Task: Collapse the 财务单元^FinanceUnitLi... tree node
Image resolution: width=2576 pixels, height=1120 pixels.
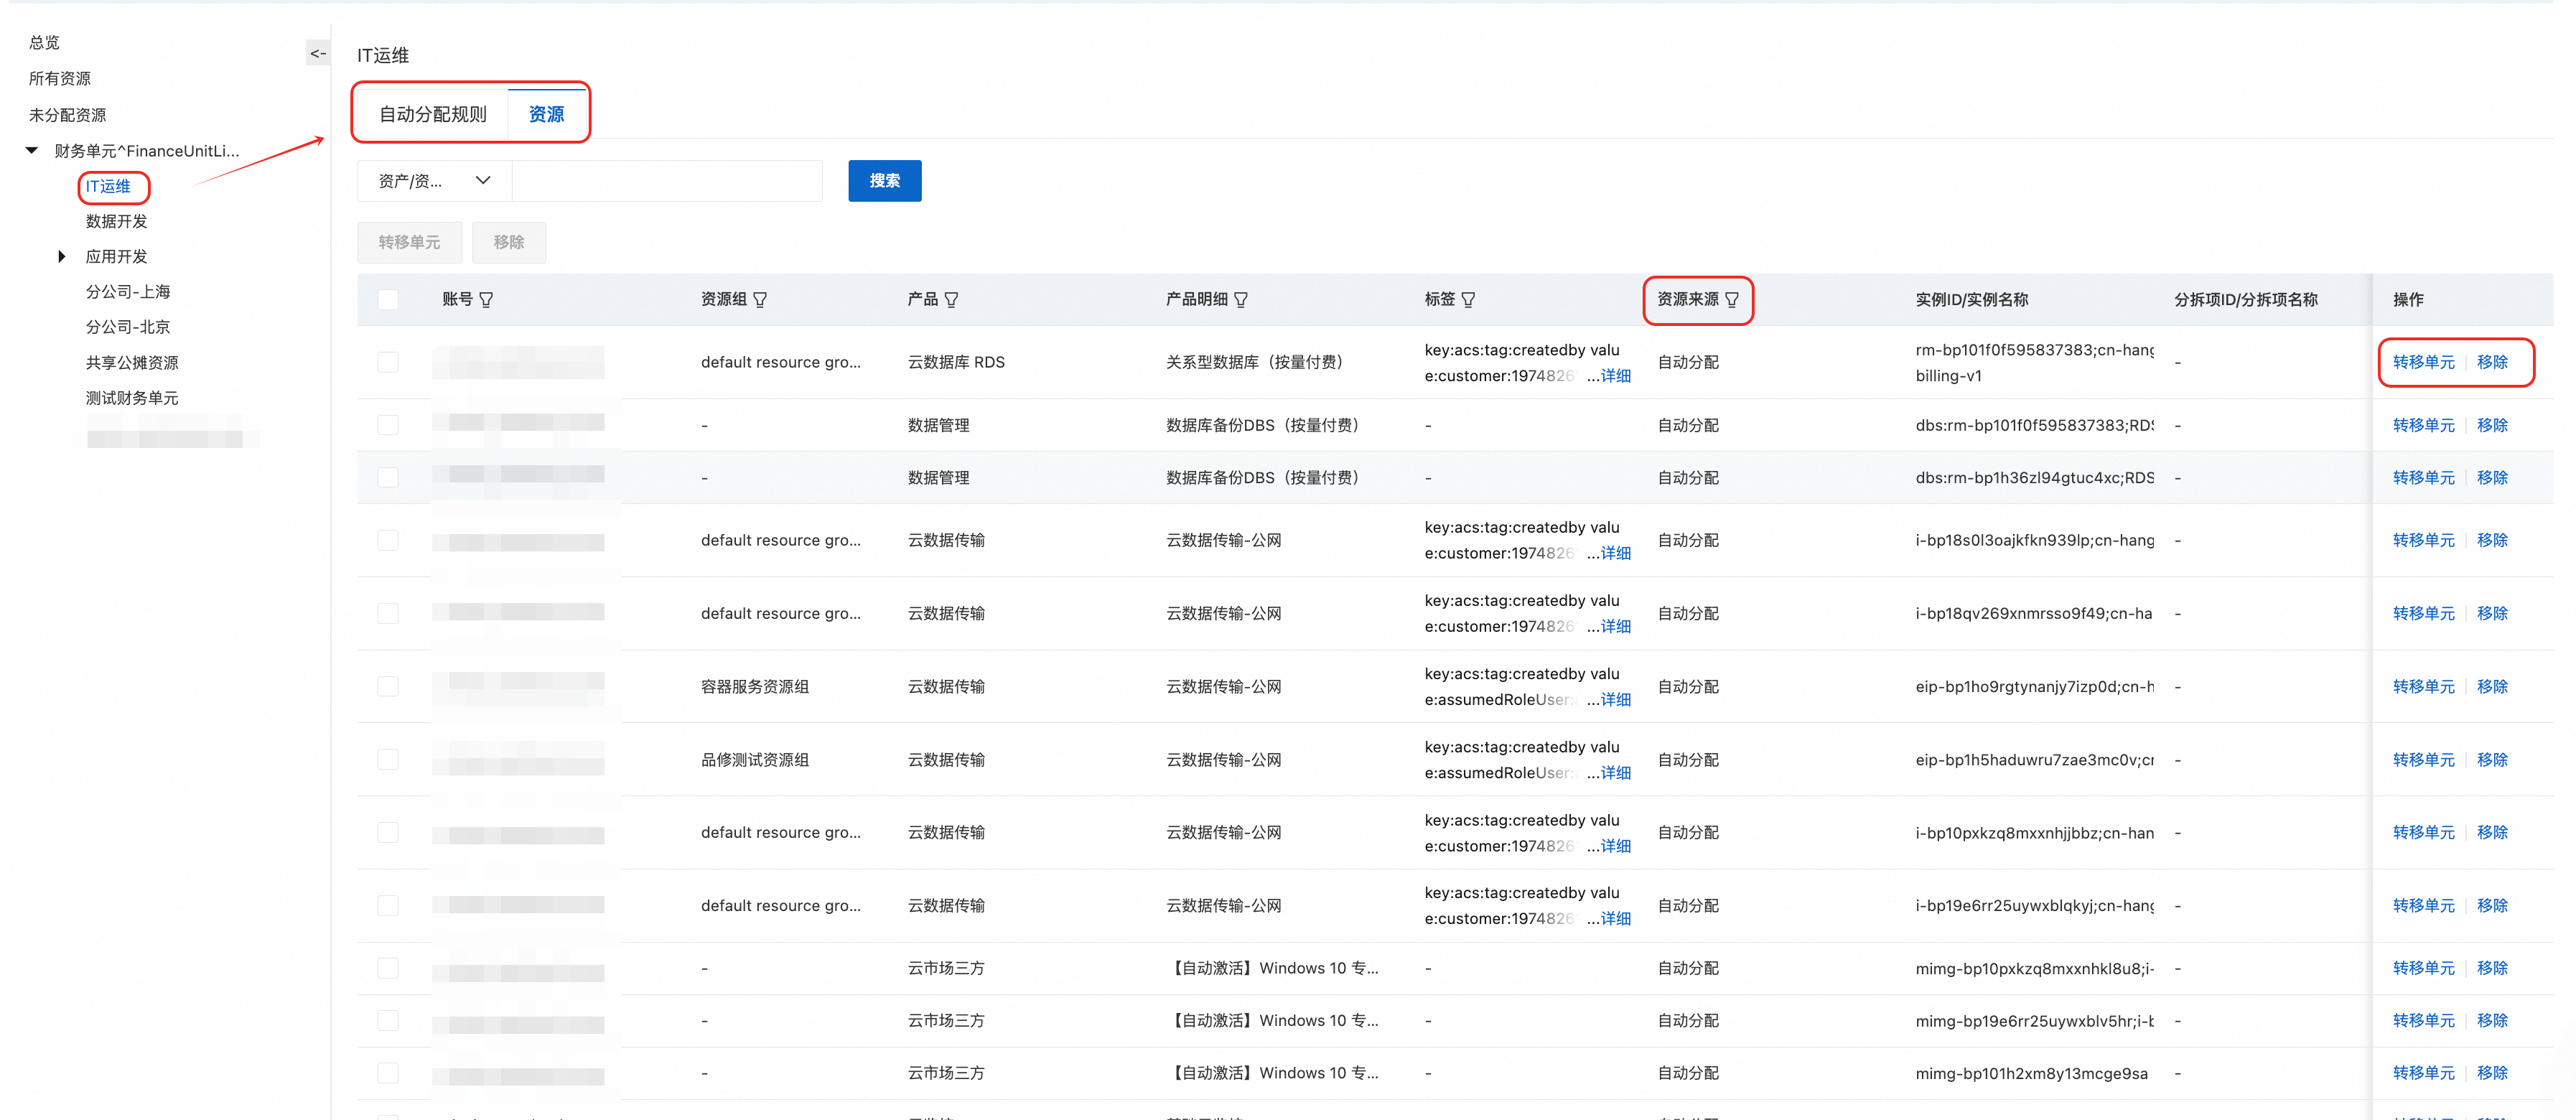Action: pyautogui.click(x=32, y=151)
